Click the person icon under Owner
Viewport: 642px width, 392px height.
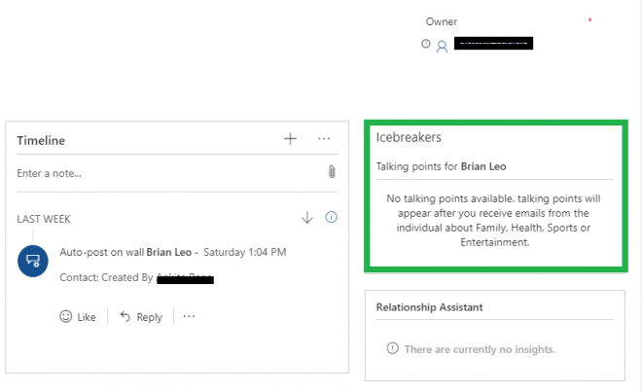(x=442, y=45)
